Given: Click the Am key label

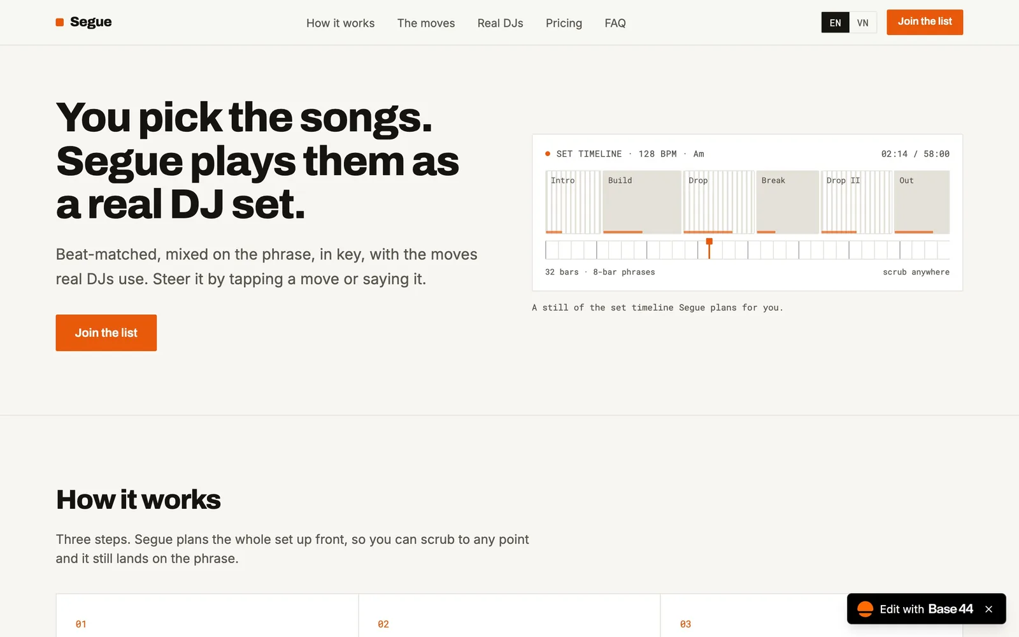Looking at the screenshot, I should tap(699, 154).
